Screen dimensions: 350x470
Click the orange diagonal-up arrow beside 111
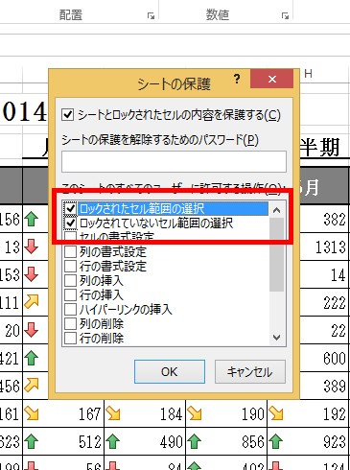click(32, 301)
